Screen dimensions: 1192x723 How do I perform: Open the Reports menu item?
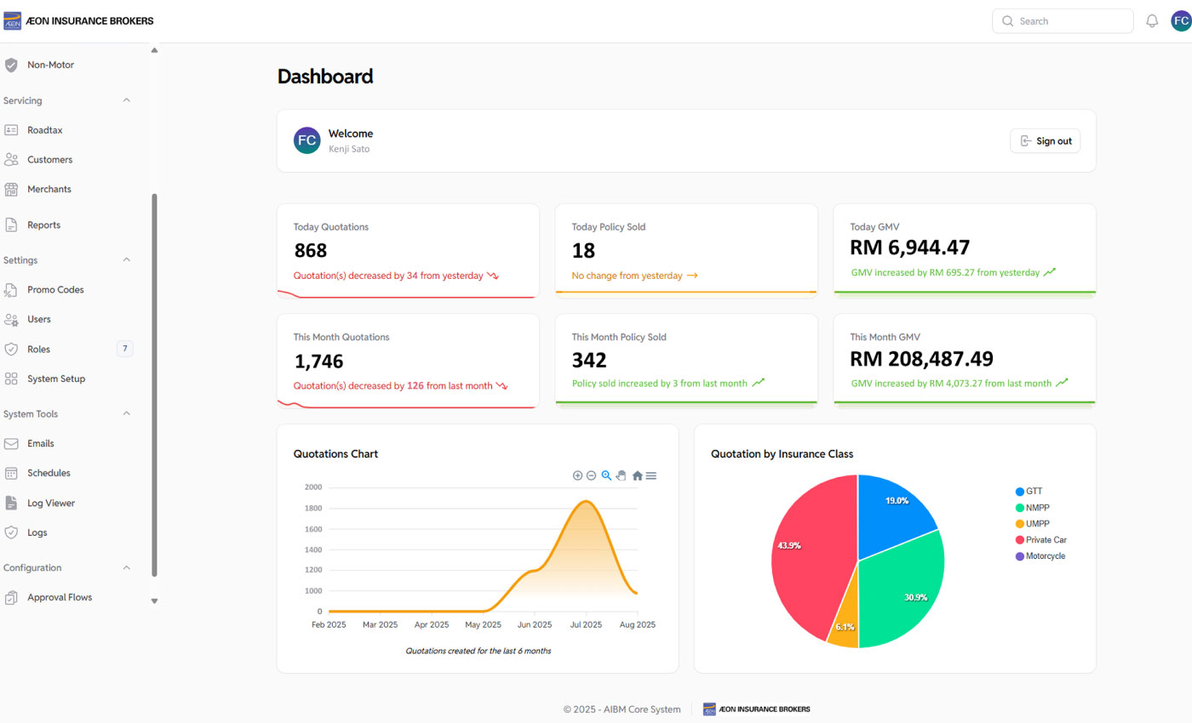click(43, 225)
